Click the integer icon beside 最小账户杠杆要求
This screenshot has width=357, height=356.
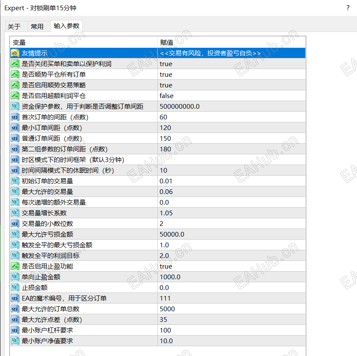click(15, 330)
